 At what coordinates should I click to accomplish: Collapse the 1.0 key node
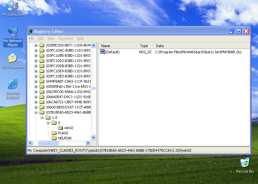click(42, 118)
